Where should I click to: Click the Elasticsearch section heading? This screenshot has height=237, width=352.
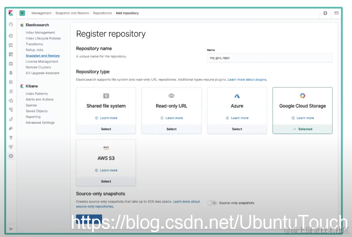tap(37, 25)
